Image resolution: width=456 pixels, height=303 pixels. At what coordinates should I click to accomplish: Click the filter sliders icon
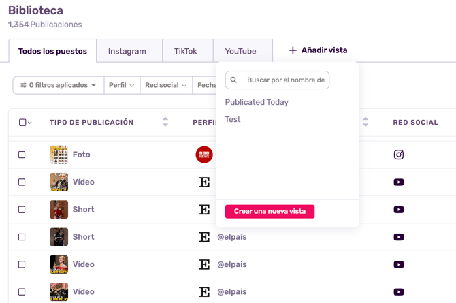(x=23, y=85)
